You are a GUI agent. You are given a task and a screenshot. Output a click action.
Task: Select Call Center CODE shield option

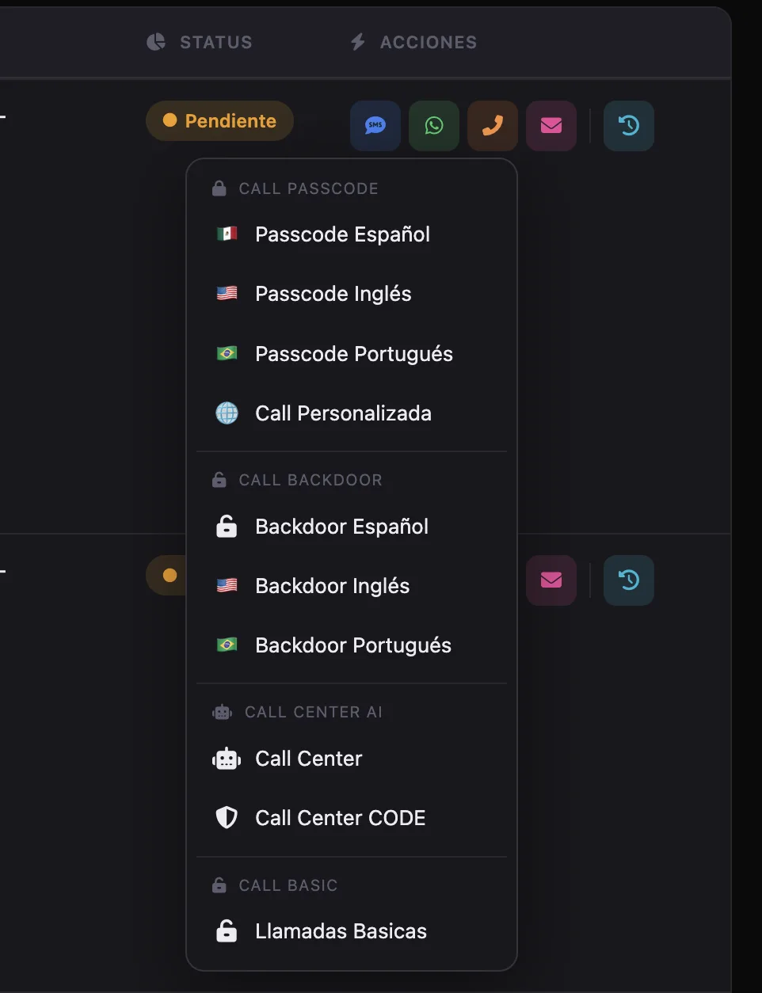(352, 818)
